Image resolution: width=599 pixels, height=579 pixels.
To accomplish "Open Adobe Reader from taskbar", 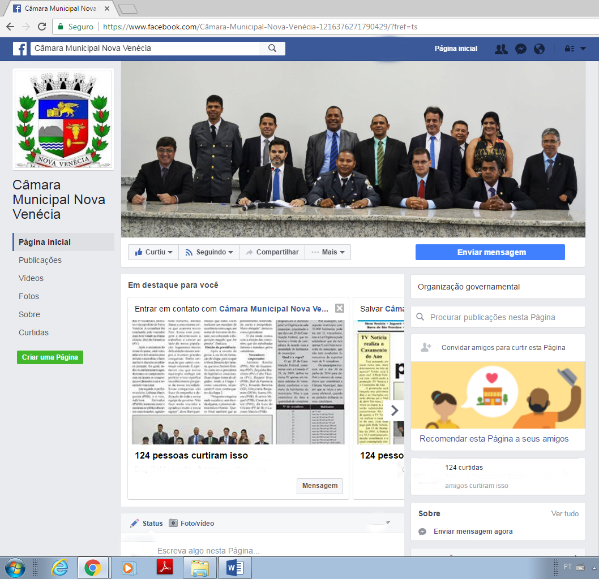I will (165, 567).
